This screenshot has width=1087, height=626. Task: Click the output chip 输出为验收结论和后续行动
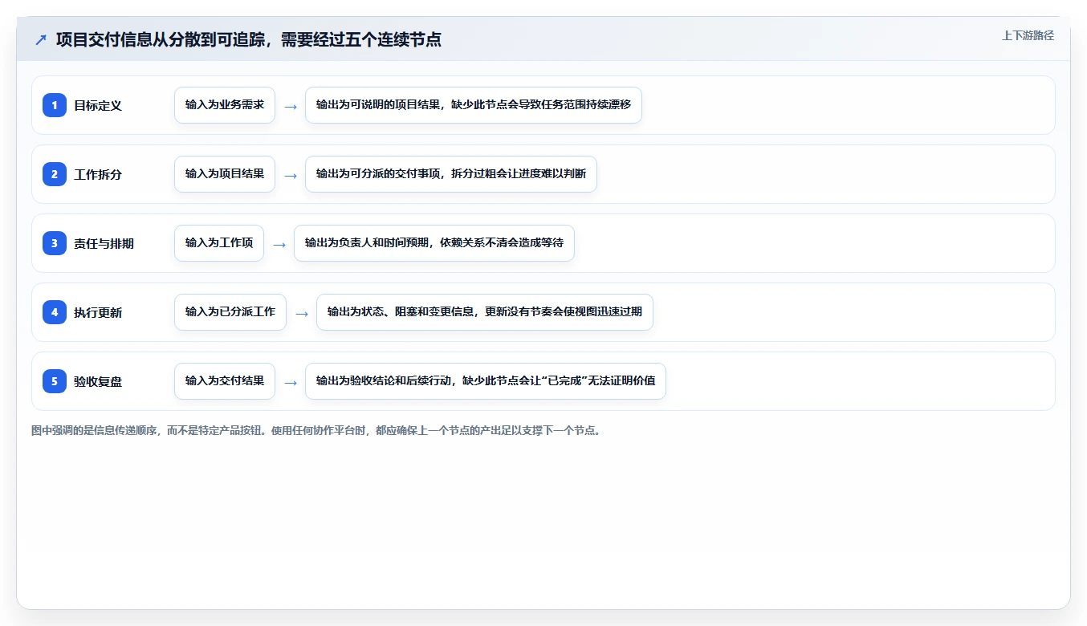click(486, 381)
